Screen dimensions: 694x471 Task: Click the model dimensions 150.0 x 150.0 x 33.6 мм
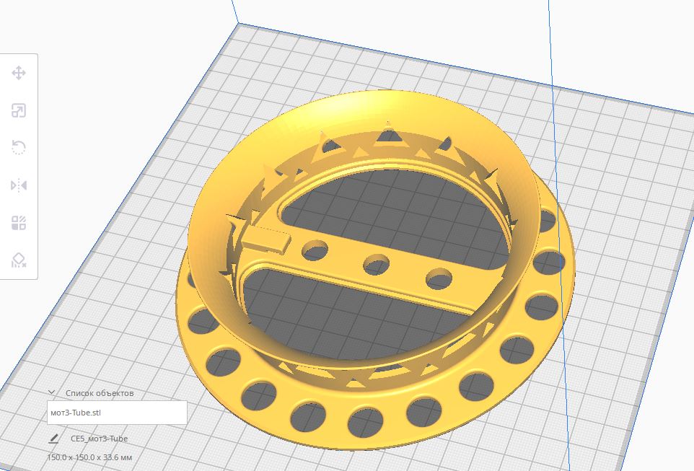tap(90, 457)
